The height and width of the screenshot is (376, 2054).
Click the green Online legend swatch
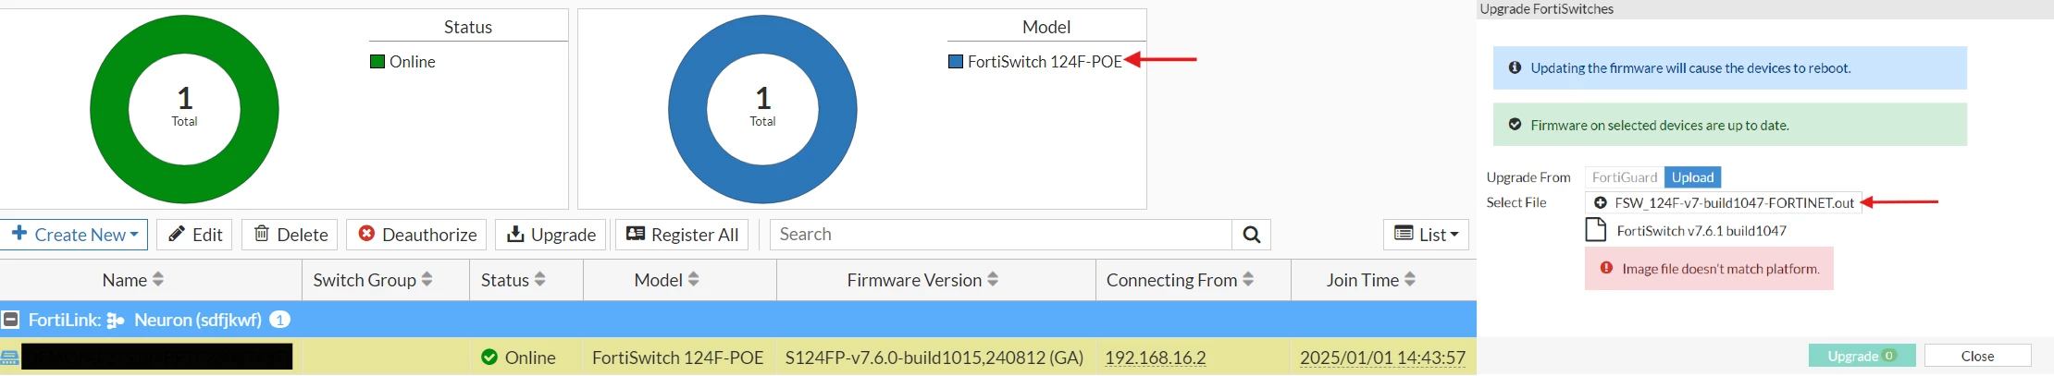(x=377, y=62)
